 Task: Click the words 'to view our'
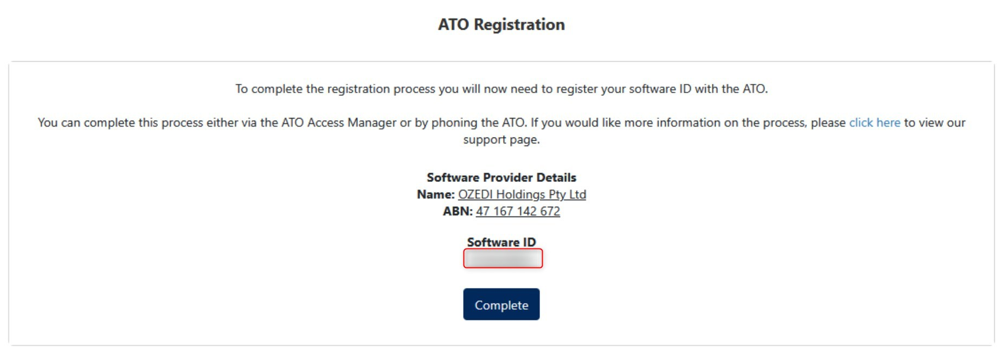click(934, 123)
